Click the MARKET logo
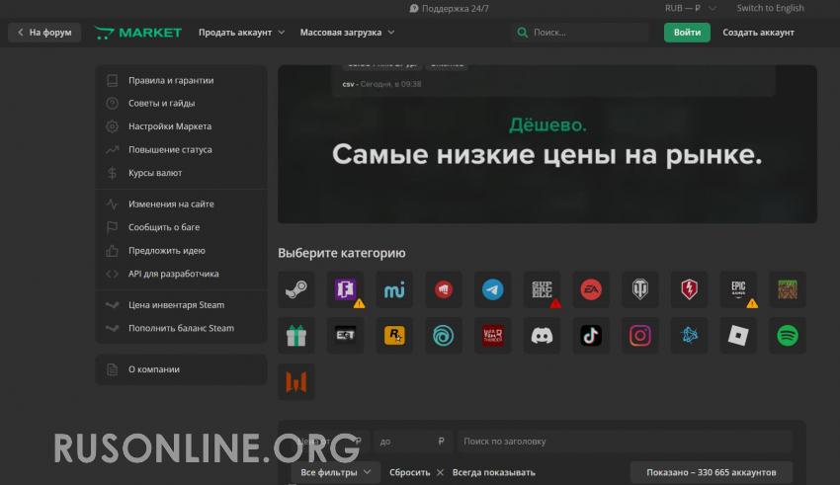The width and height of the screenshot is (840, 485). (x=138, y=33)
